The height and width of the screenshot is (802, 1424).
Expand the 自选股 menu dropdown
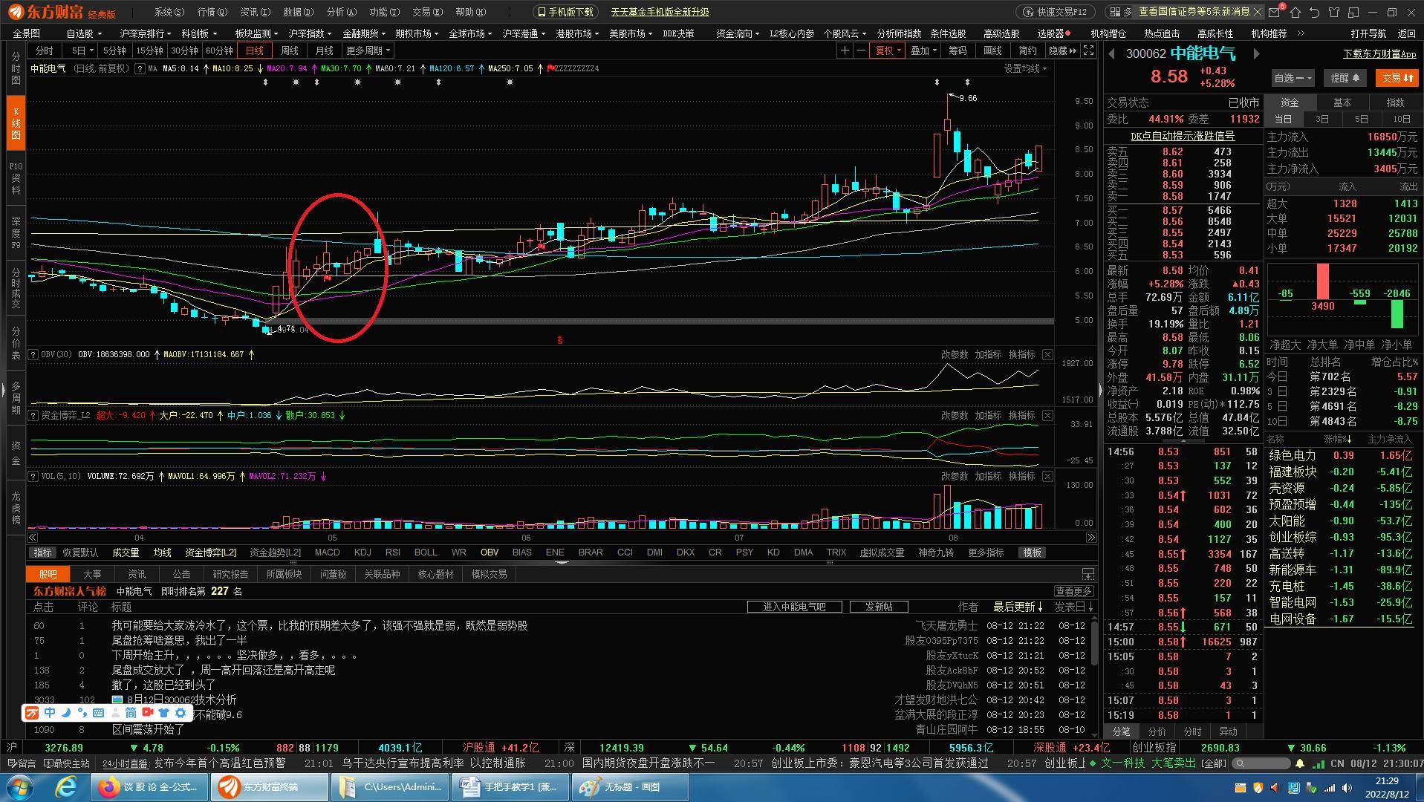(x=84, y=33)
